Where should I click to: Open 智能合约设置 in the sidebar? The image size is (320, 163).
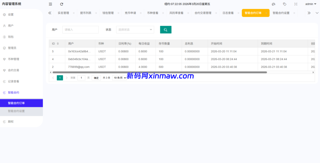pyautogui.click(x=22, y=111)
